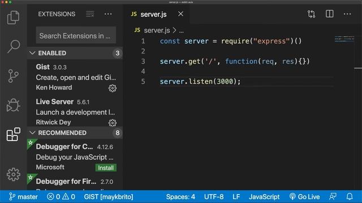The image size is (362, 203).
Task: Change language mode JavaScript
Action: click(x=264, y=197)
